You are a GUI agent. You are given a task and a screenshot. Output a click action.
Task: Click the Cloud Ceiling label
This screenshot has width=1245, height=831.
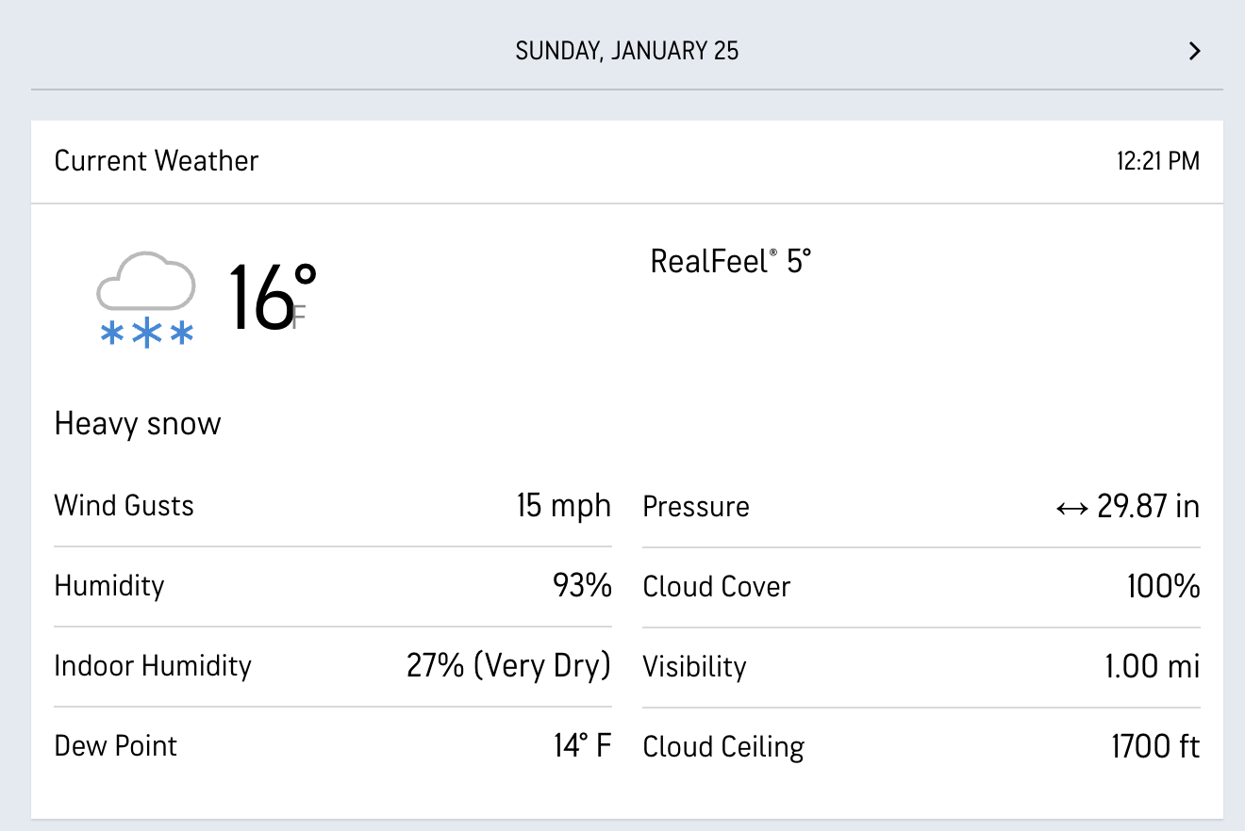[x=723, y=747]
